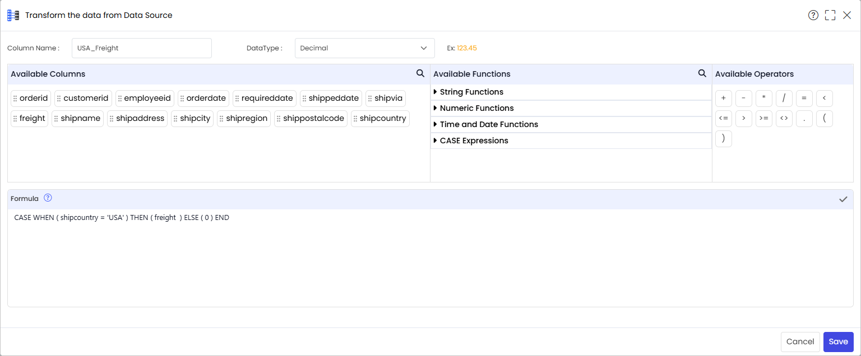Insert greater-than-or-equal operator
The height and width of the screenshot is (356, 861).
764,119
